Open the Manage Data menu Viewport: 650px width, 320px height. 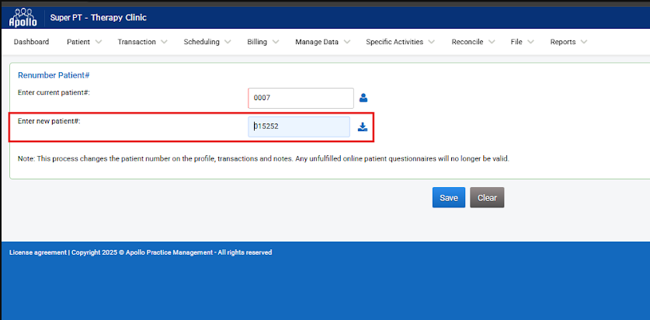click(x=317, y=42)
